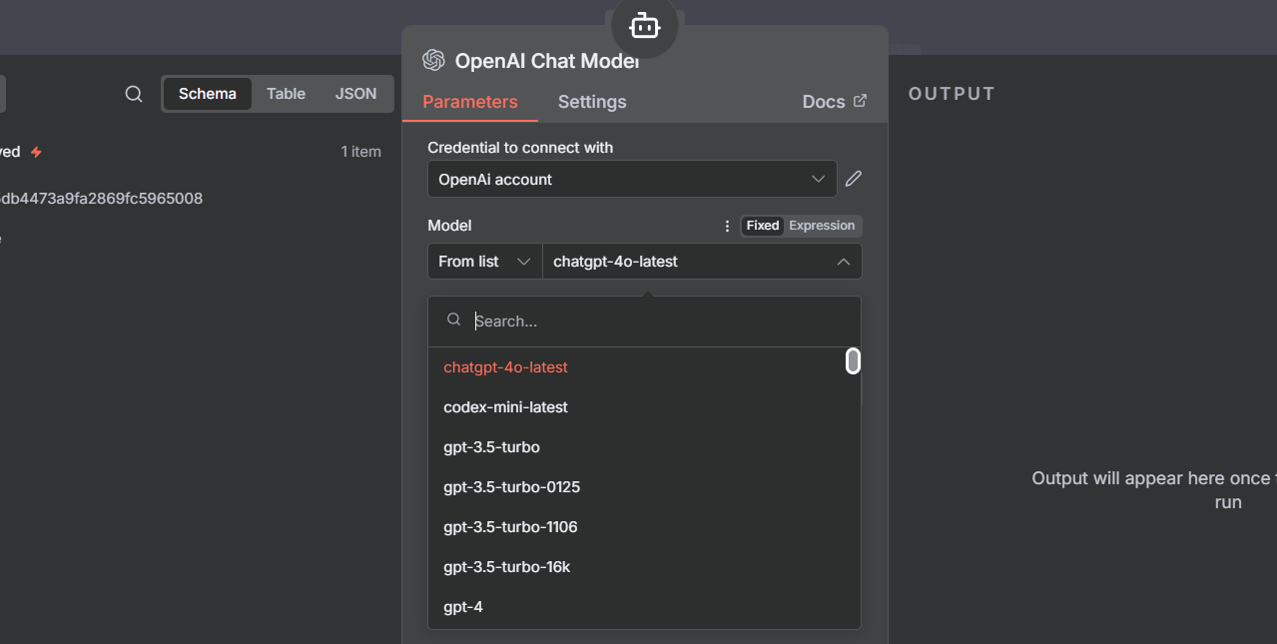Set the Model field back to Fixed mode
This screenshot has width=1277, height=644.
[x=762, y=226]
